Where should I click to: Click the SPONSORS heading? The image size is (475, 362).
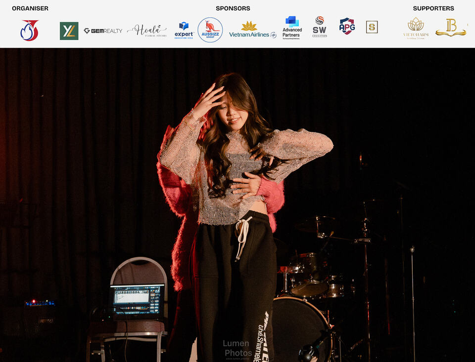tap(233, 8)
